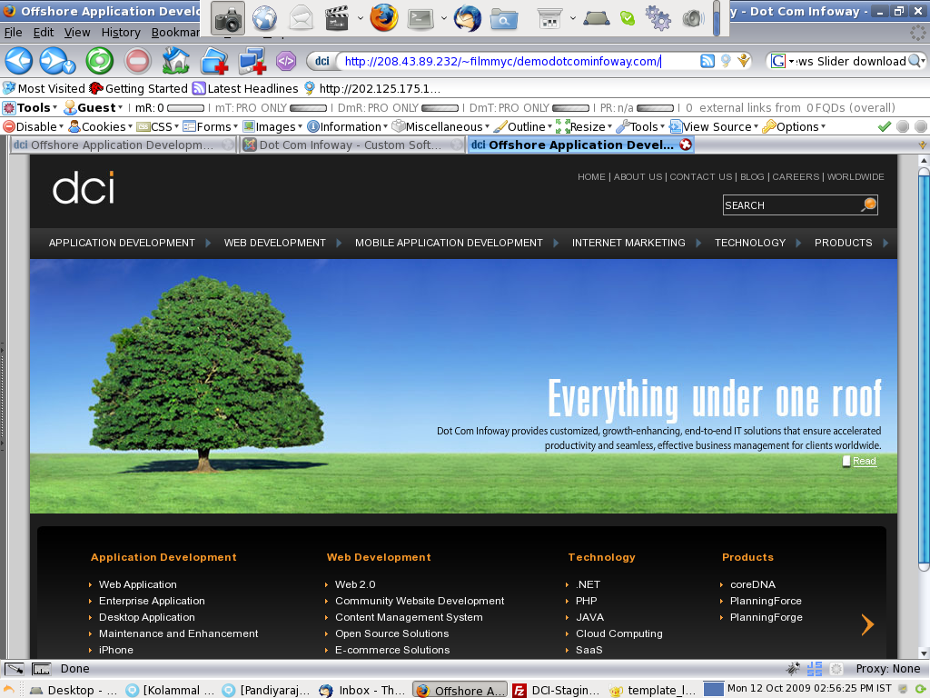Open the Cookies dropdown menu
Screen dimensions: 930x698
(100, 126)
